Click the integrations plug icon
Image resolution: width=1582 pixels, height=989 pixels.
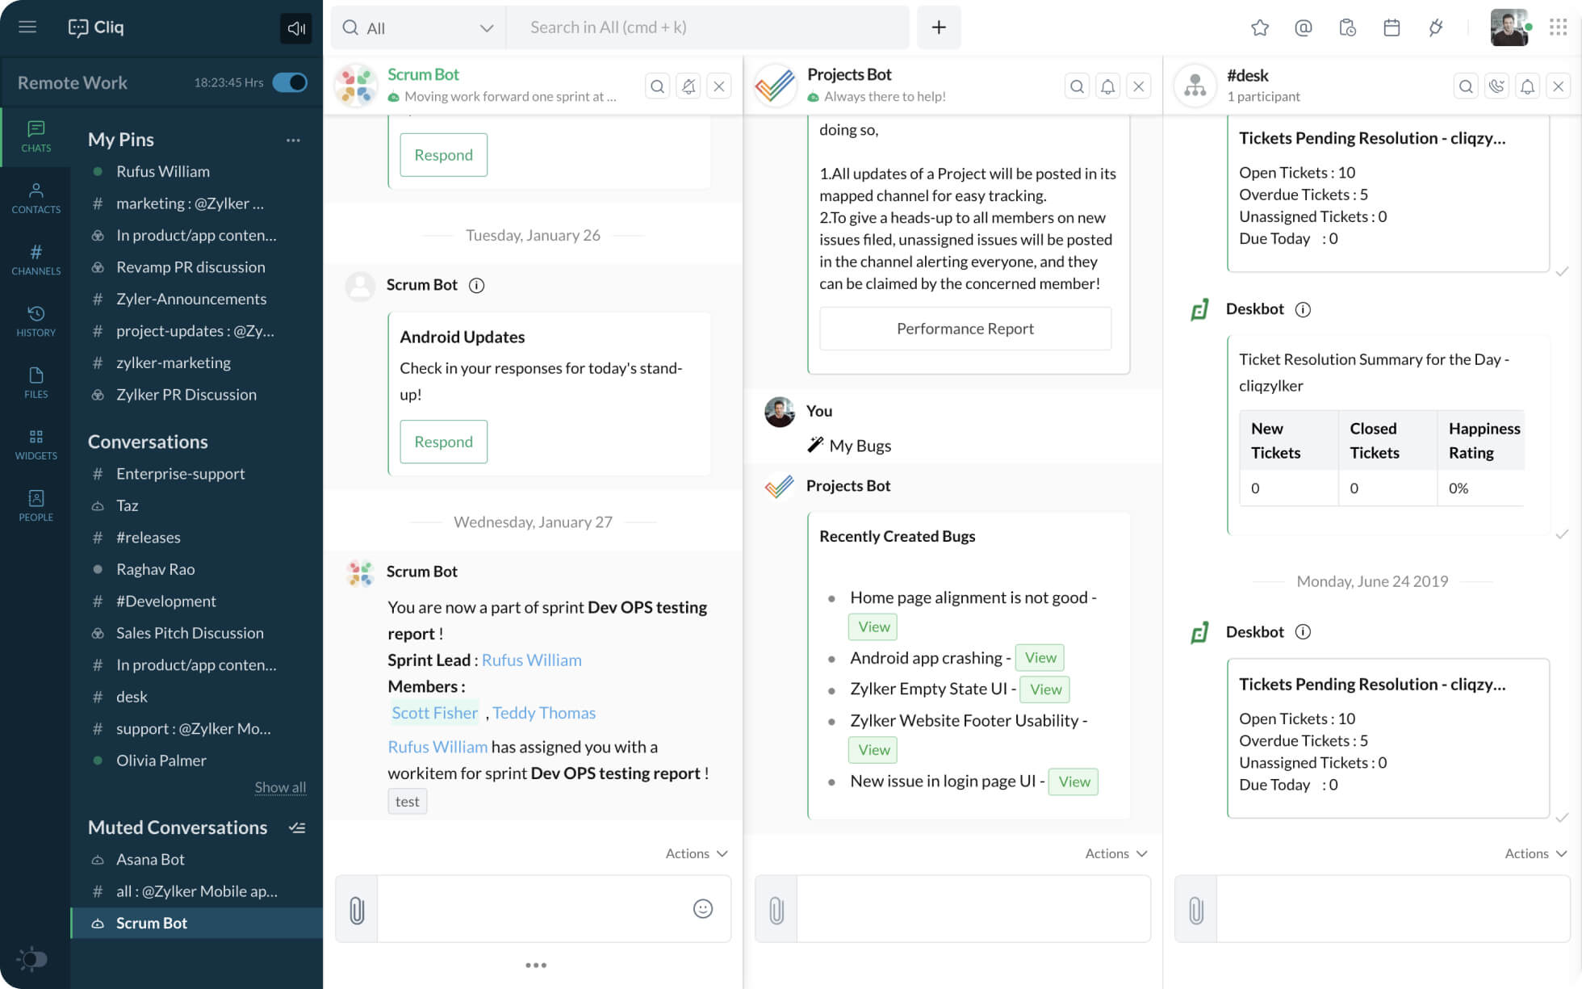[x=1435, y=27]
